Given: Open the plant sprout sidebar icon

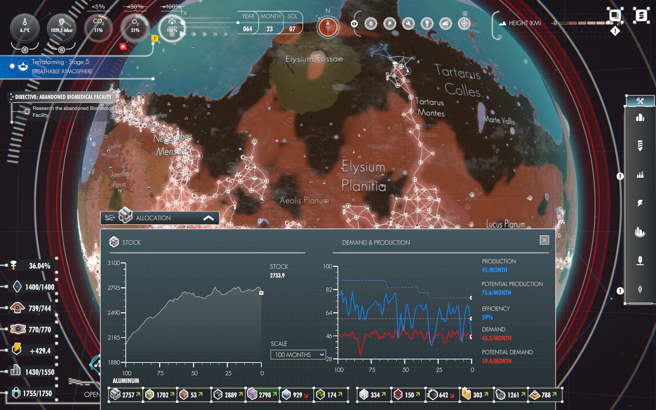Looking at the screenshot, I should click(x=640, y=261).
